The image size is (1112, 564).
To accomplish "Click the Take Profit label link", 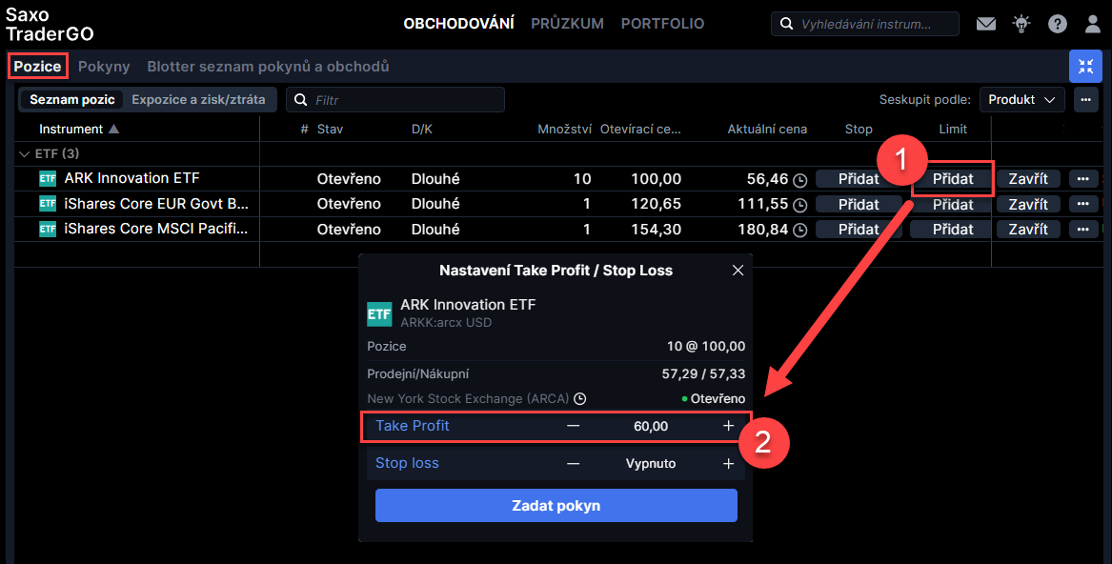I will (412, 426).
